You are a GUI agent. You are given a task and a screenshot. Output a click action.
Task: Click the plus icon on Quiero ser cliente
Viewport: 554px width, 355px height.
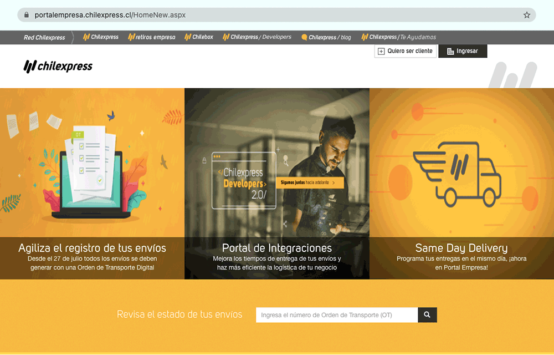[x=381, y=51]
